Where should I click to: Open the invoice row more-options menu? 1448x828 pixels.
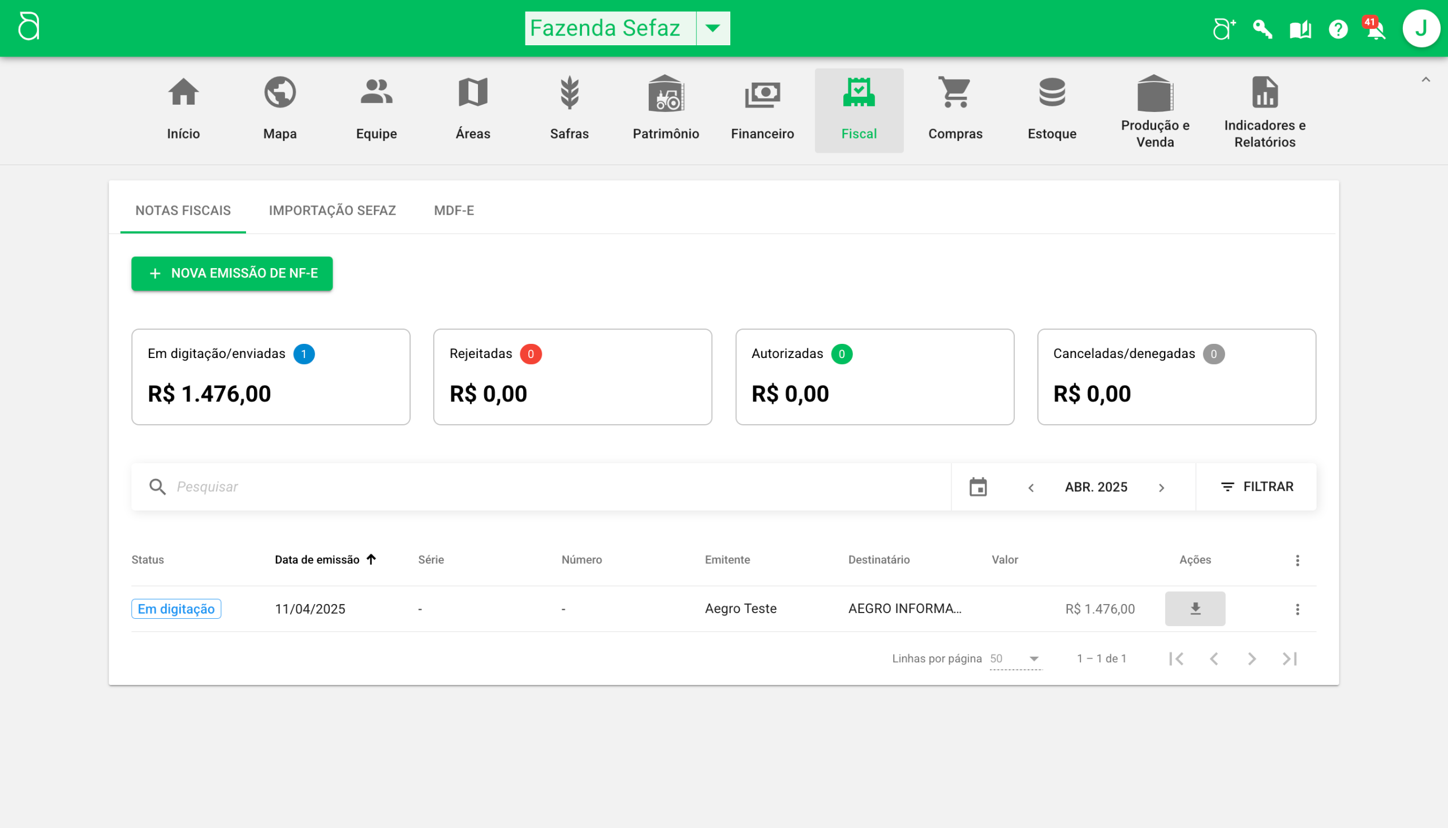1298,609
